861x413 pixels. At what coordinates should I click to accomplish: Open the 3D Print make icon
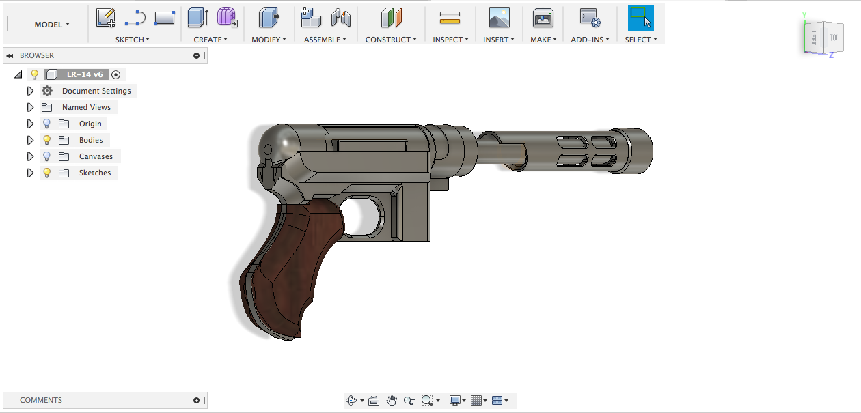point(543,17)
